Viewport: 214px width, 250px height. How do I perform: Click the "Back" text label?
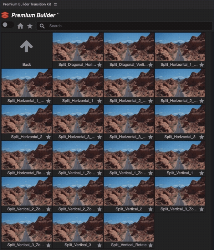[27, 64]
